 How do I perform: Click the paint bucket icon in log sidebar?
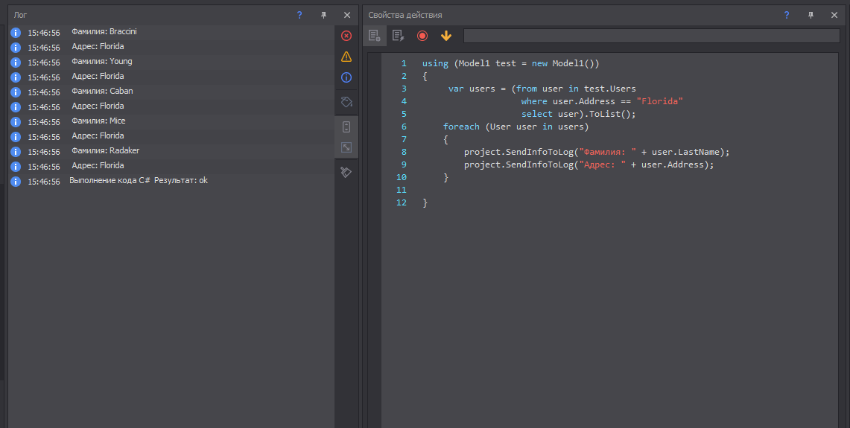click(346, 101)
